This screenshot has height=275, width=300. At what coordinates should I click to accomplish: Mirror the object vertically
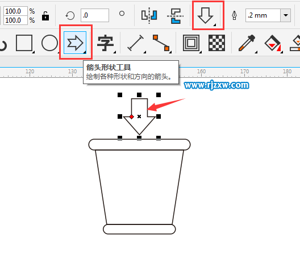tap(175, 16)
